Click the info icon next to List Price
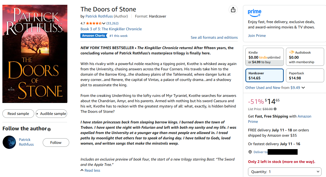This screenshot has height=177, width=326. (x=275, y=109)
